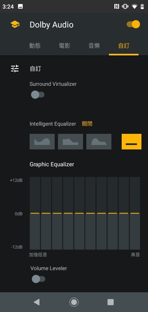Tap the Android back navigation button

pos(37,302)
